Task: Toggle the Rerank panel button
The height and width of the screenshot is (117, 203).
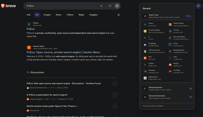Action: point(198,6)
